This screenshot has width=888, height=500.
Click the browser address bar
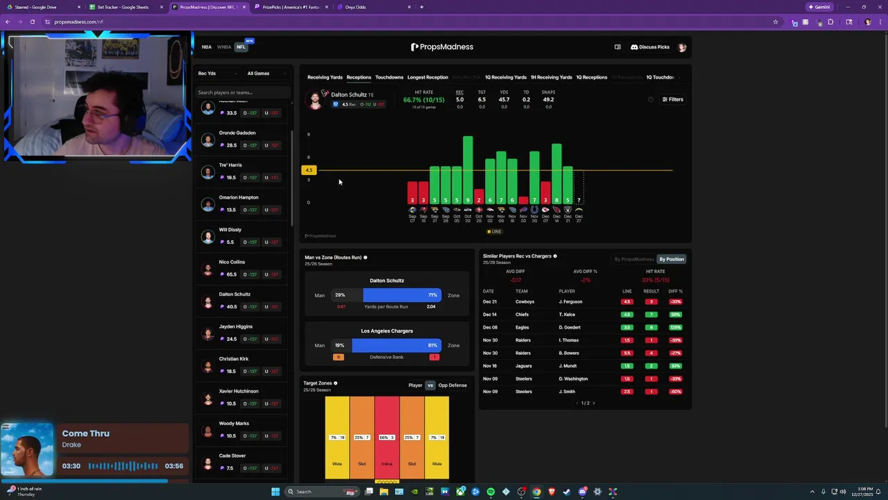409,22
